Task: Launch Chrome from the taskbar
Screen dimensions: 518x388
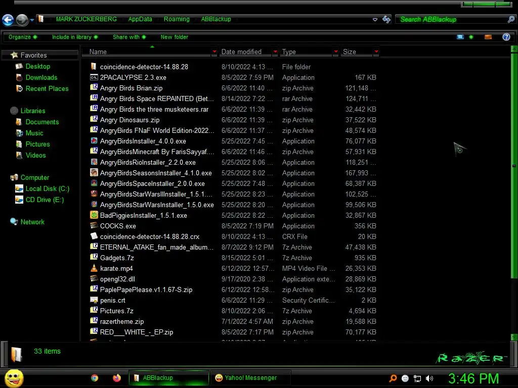Action: (95, 378)
